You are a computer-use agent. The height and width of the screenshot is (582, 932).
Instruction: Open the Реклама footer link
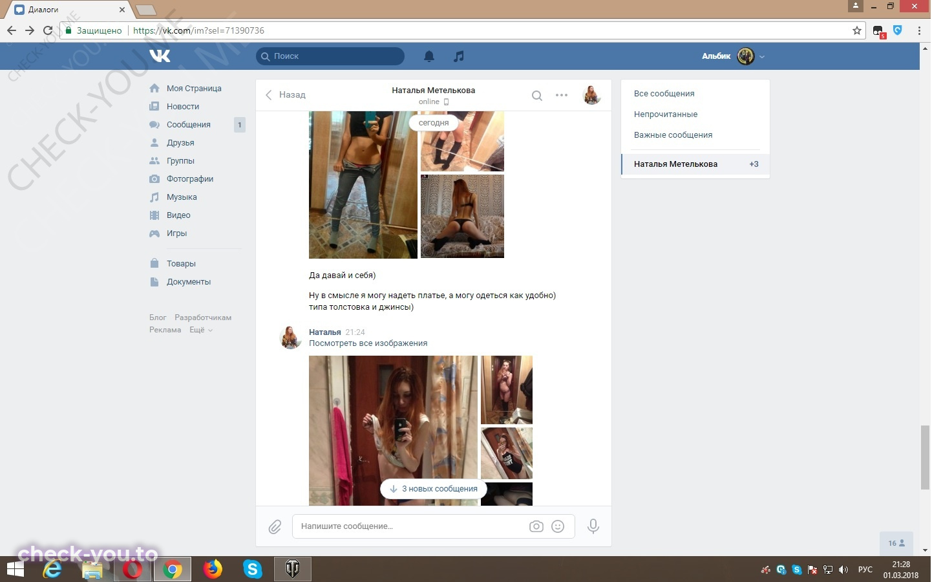coord(165,330)
